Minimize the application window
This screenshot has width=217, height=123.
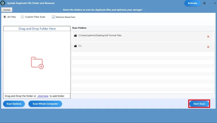coord(210,3)
